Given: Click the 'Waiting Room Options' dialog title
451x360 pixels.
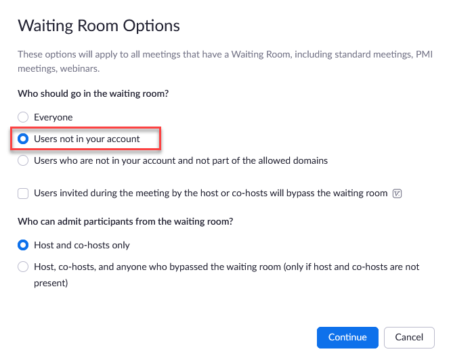Looking at the screenshot, I should click(99, 26).
